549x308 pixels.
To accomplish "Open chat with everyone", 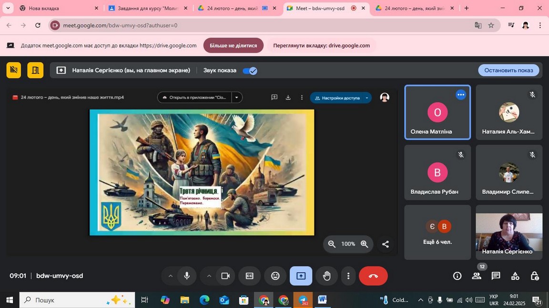I will point(496,276).
